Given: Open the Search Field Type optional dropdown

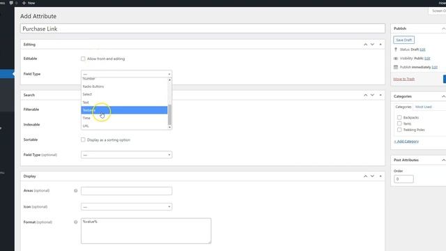Looking at the screenshot, I should click(x=126, y=155).
